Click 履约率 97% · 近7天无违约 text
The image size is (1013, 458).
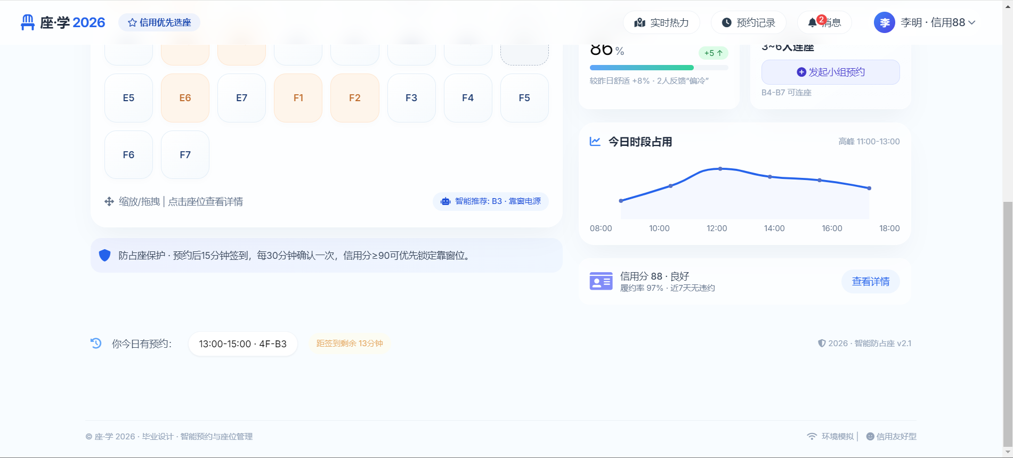(668, 288)
